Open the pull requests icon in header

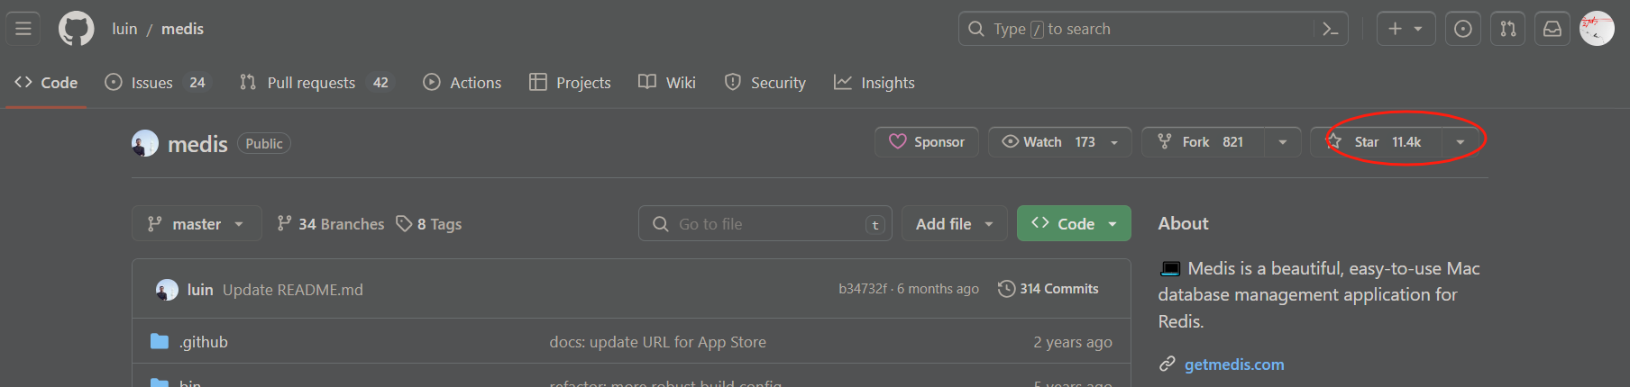click(1507, 29)
